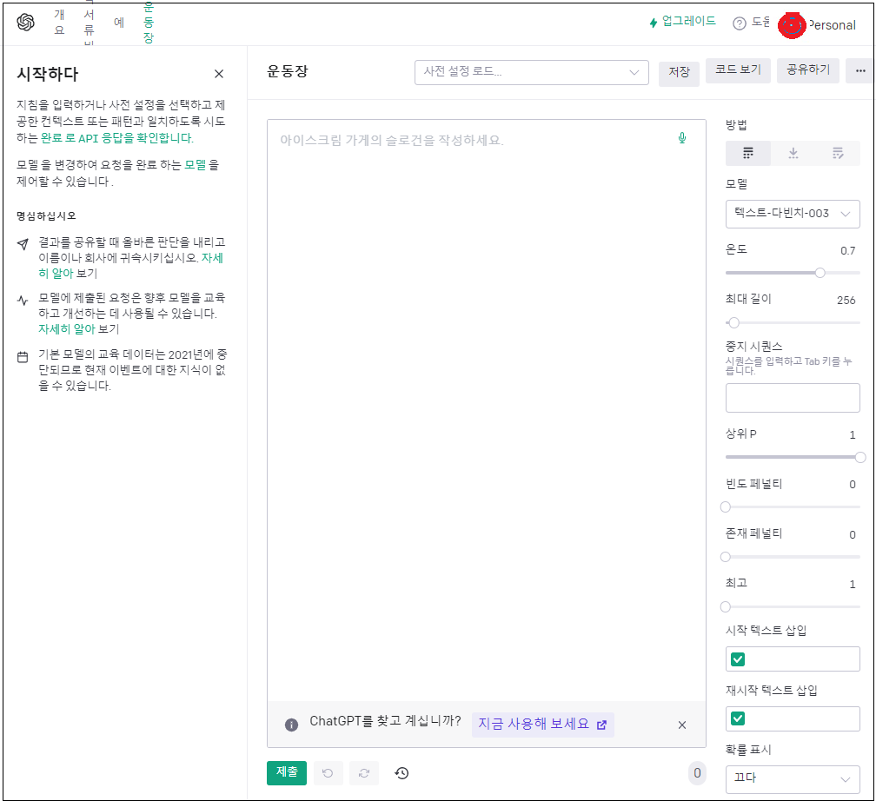Viewport: 876px width, 801px height.
Task: Select the Complete mode icon
Action: (x=747, y=153)
